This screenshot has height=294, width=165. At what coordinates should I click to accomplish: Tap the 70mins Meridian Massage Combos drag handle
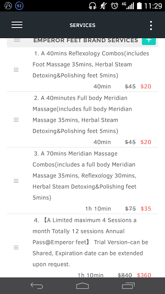click(x=16, y=181)
